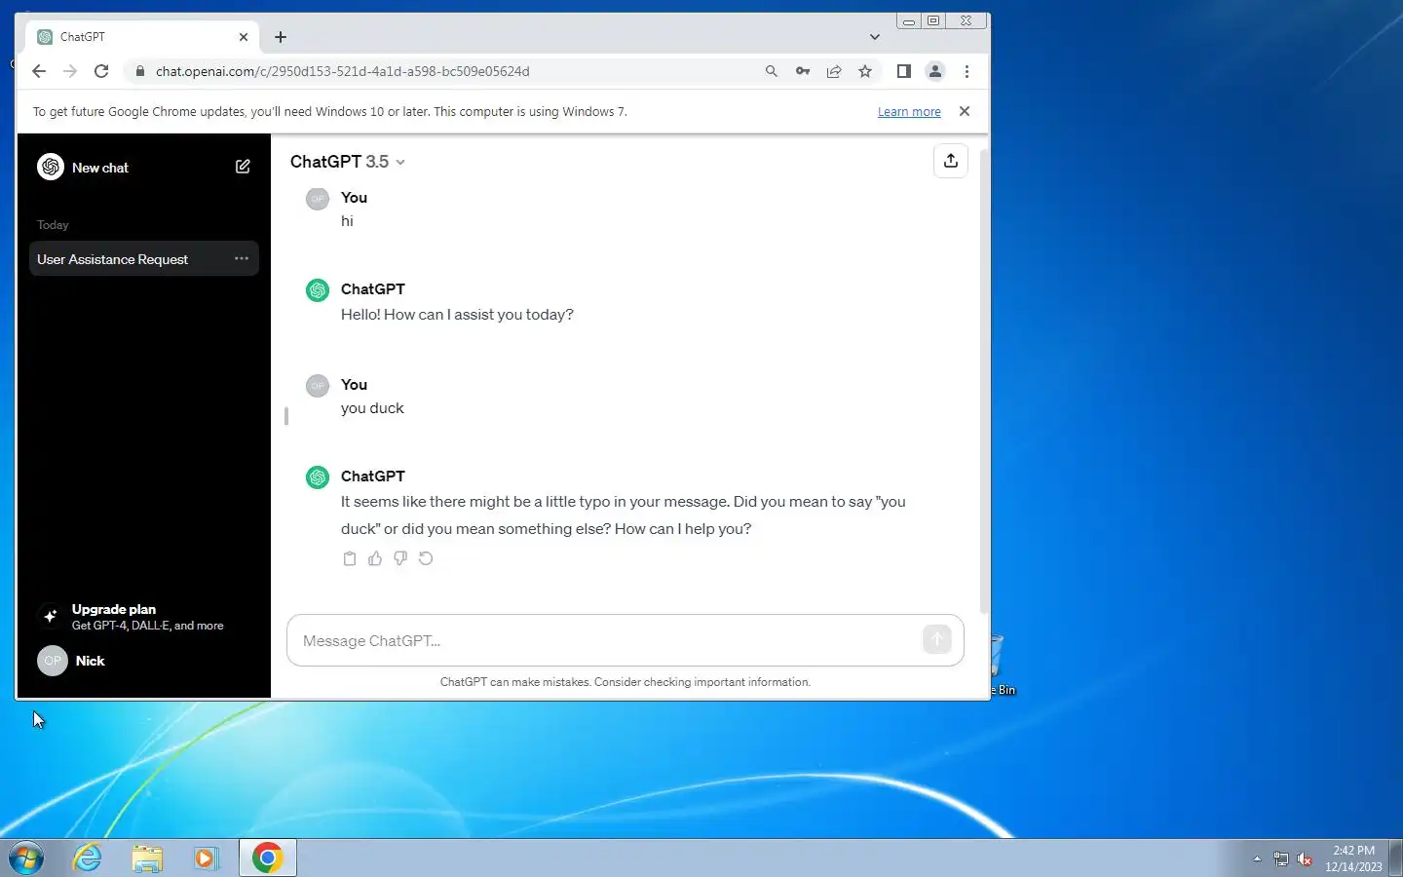Reload the ChatGPT page
This screenshot has width=1403, height=877.
coord(101,71)
